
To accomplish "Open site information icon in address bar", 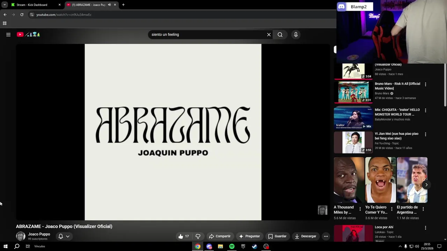I will click(32, 15).
